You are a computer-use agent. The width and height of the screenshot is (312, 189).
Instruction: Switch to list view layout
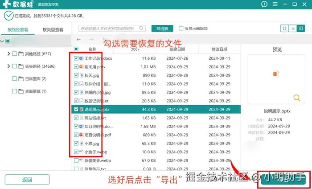(292, 28)
